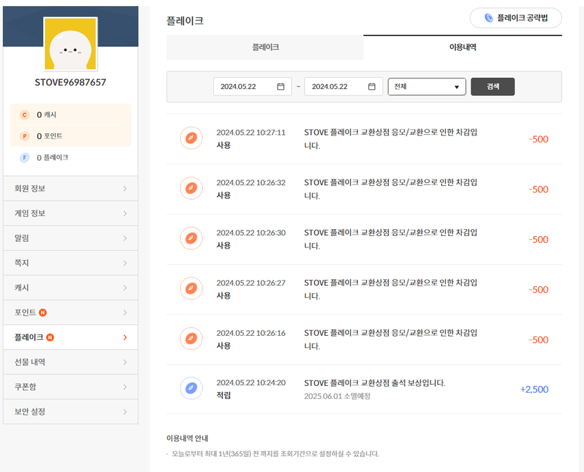Expand 캐시 chevron arrow
Screen dimensions: 584x472
125,288
